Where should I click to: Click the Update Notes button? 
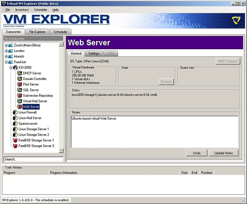(224, 153)
